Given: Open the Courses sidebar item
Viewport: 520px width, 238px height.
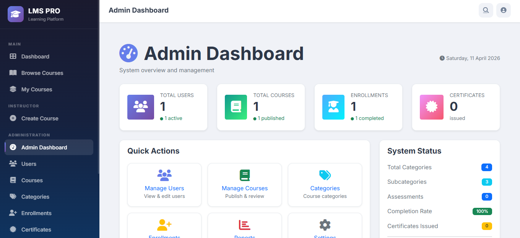Looking at the screenshot, I should [x=49, y=180].
